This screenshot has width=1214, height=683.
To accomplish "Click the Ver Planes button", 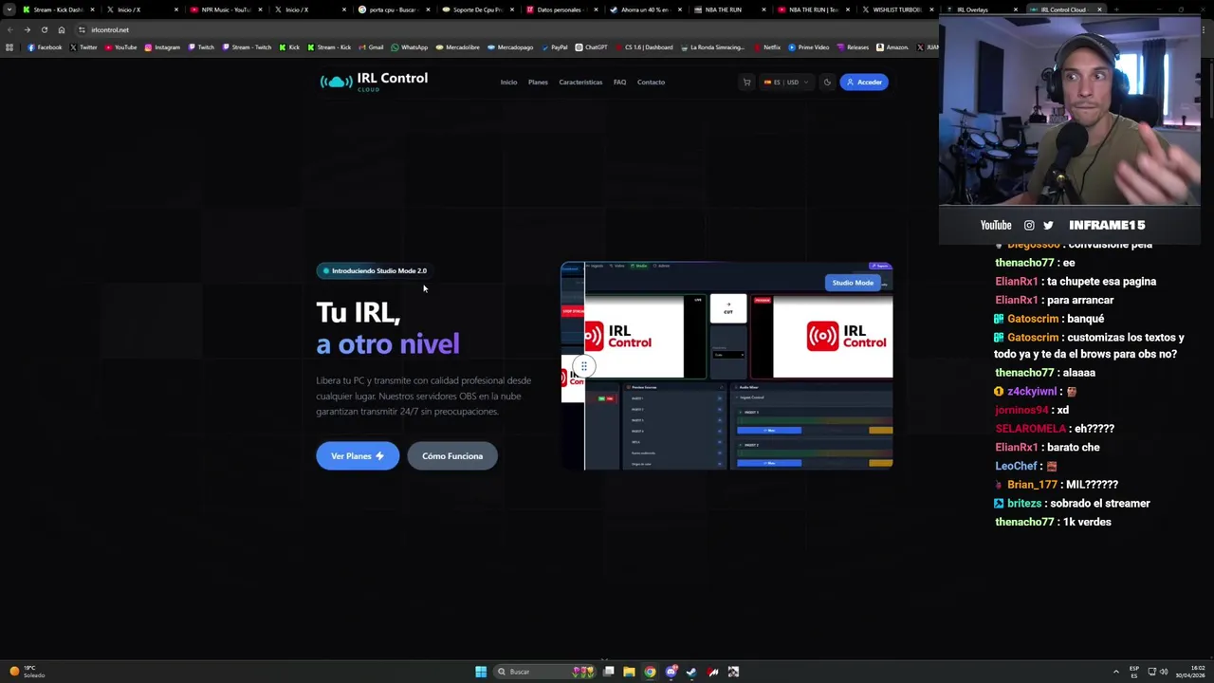I will 358,456.
